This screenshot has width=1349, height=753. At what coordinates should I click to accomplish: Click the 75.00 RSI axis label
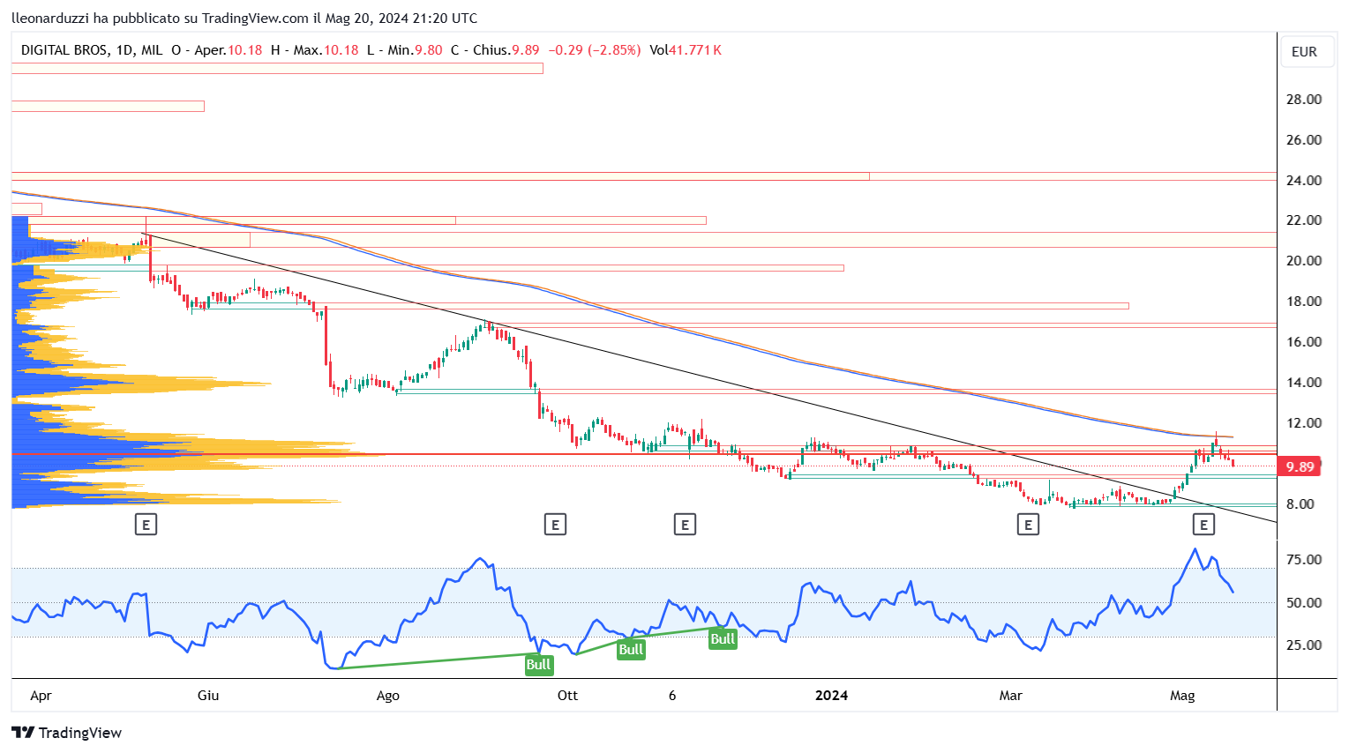click(1304, 560)
